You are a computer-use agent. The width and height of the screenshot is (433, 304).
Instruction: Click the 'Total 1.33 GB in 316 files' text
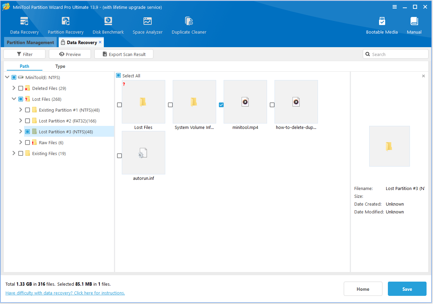coord(31,284)
